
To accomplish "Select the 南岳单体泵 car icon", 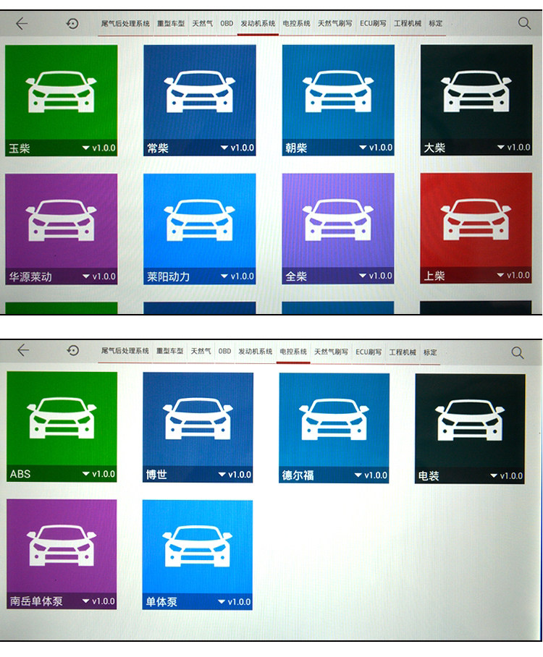I will coord(62,546).
